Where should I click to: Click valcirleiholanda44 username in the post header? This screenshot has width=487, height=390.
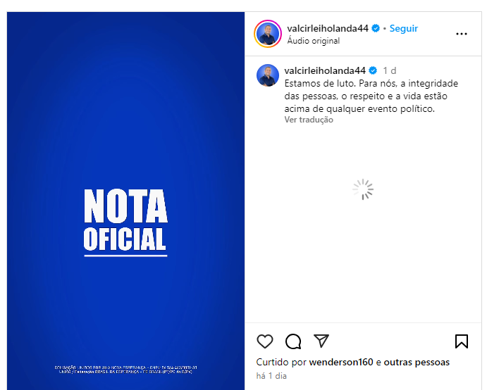tap(328, 28)
